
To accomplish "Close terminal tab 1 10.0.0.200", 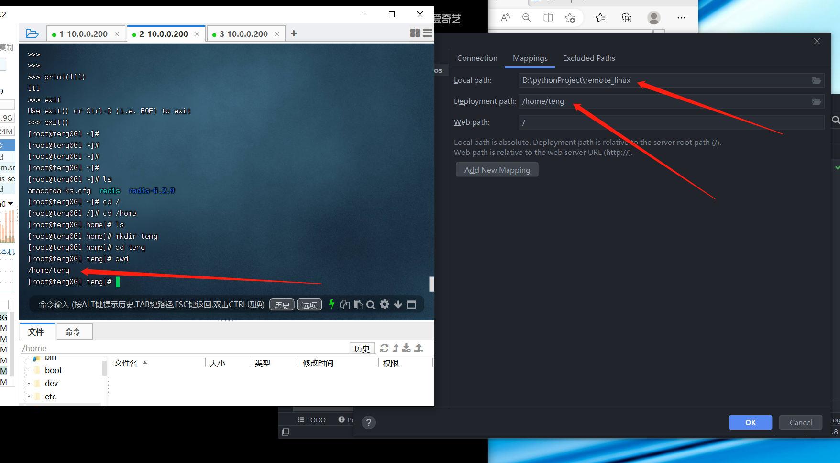I will 117,34.
